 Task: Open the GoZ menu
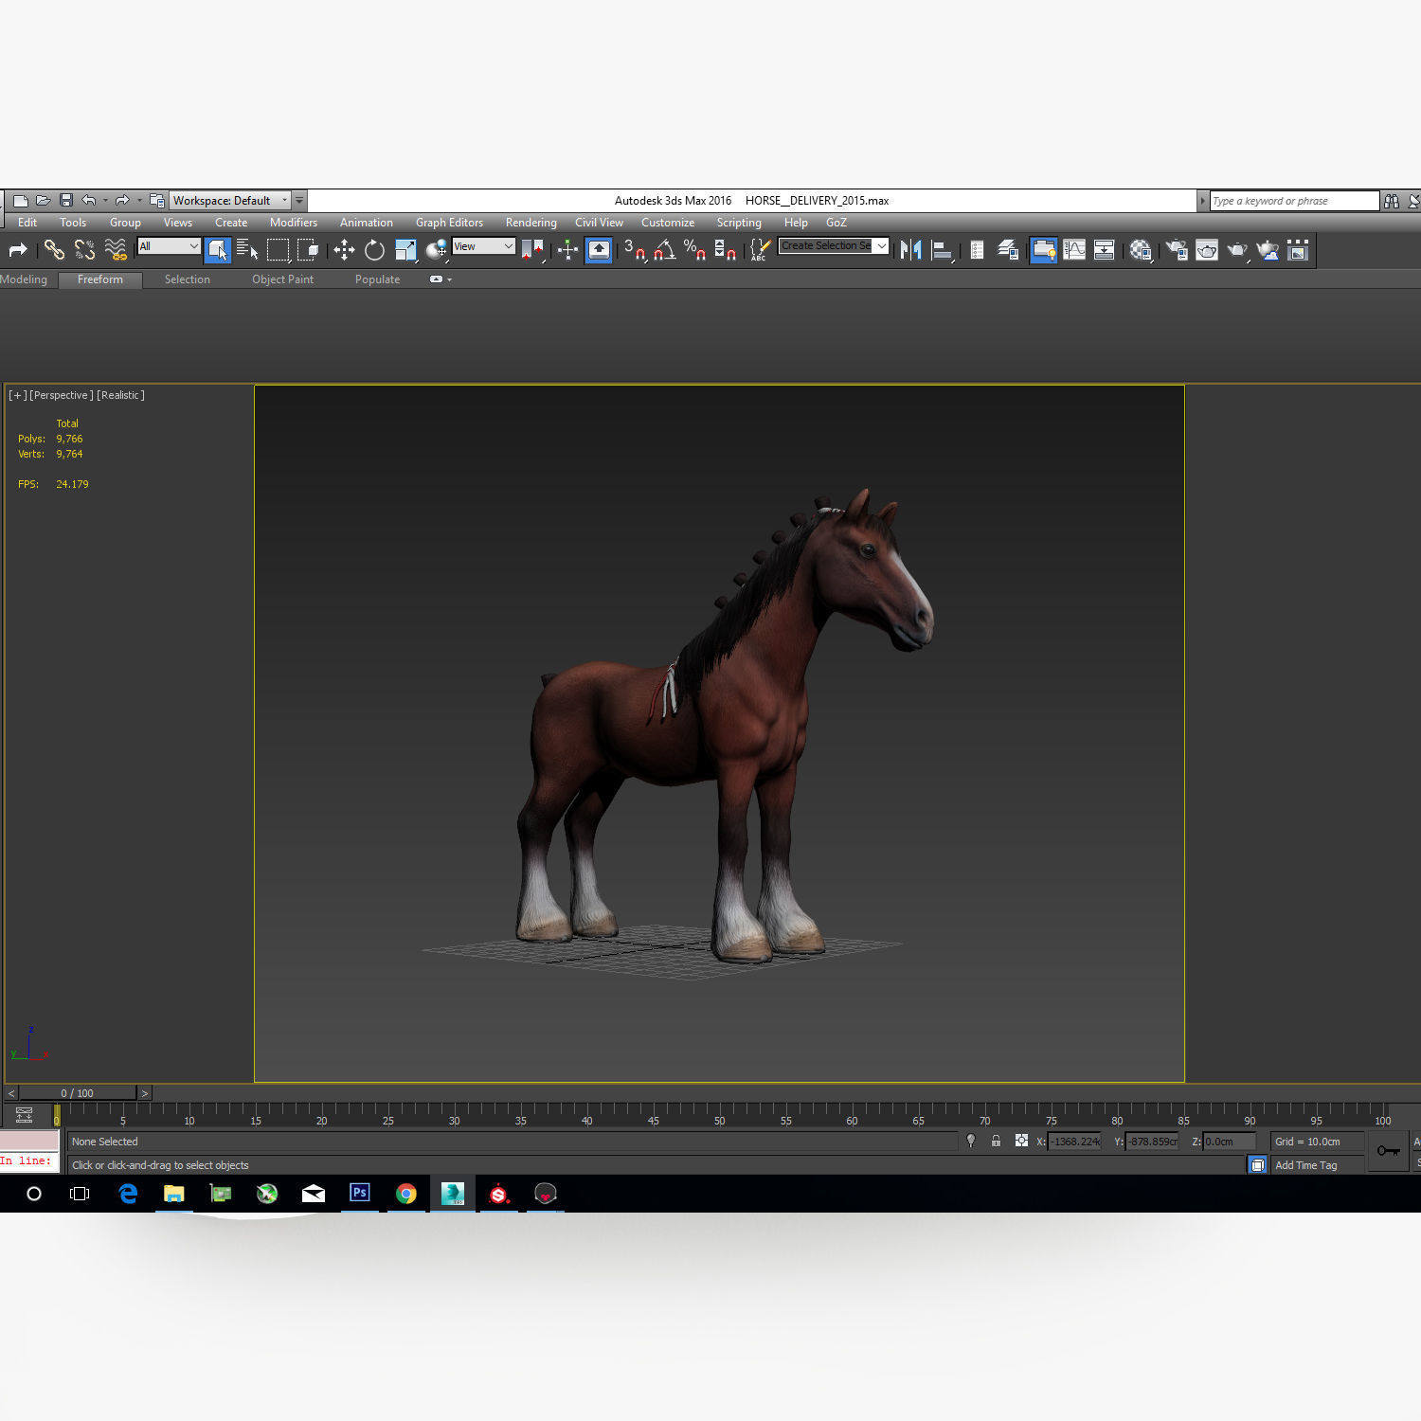(x=836, y=223)
